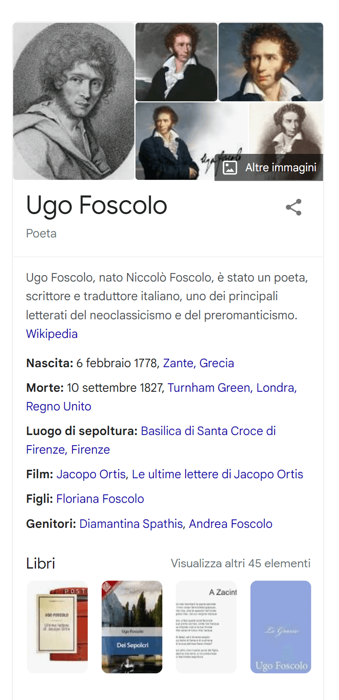The height and width of the screenshot is (700, 339).
Task: Open Turnham Green, Londra link
Action: point(232,388)
